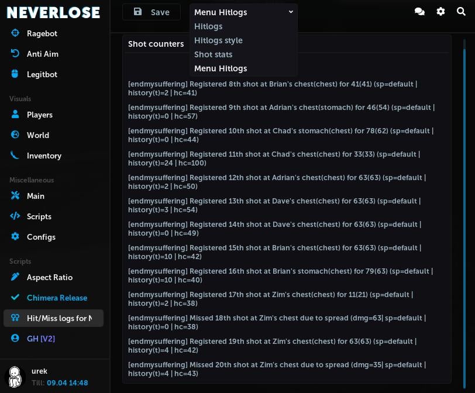Open the Main miscellaneous section

pos(36,196)
